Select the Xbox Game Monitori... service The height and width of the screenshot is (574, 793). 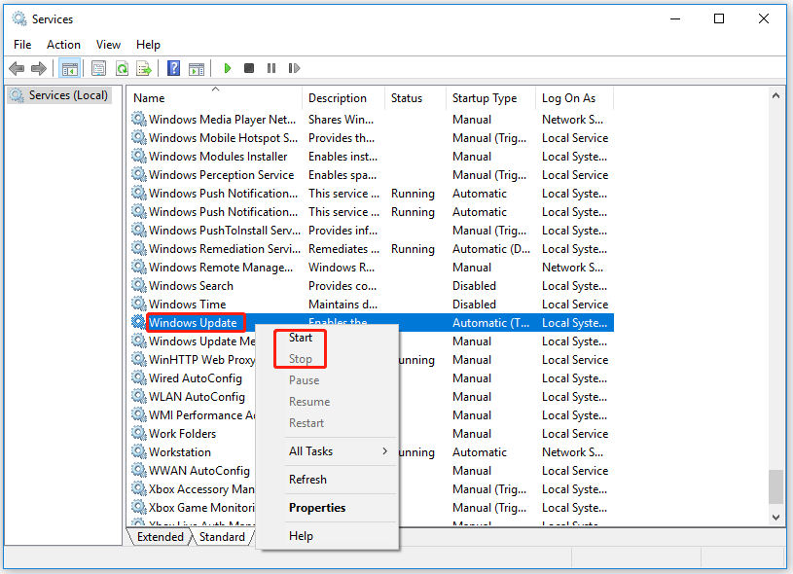201,507
